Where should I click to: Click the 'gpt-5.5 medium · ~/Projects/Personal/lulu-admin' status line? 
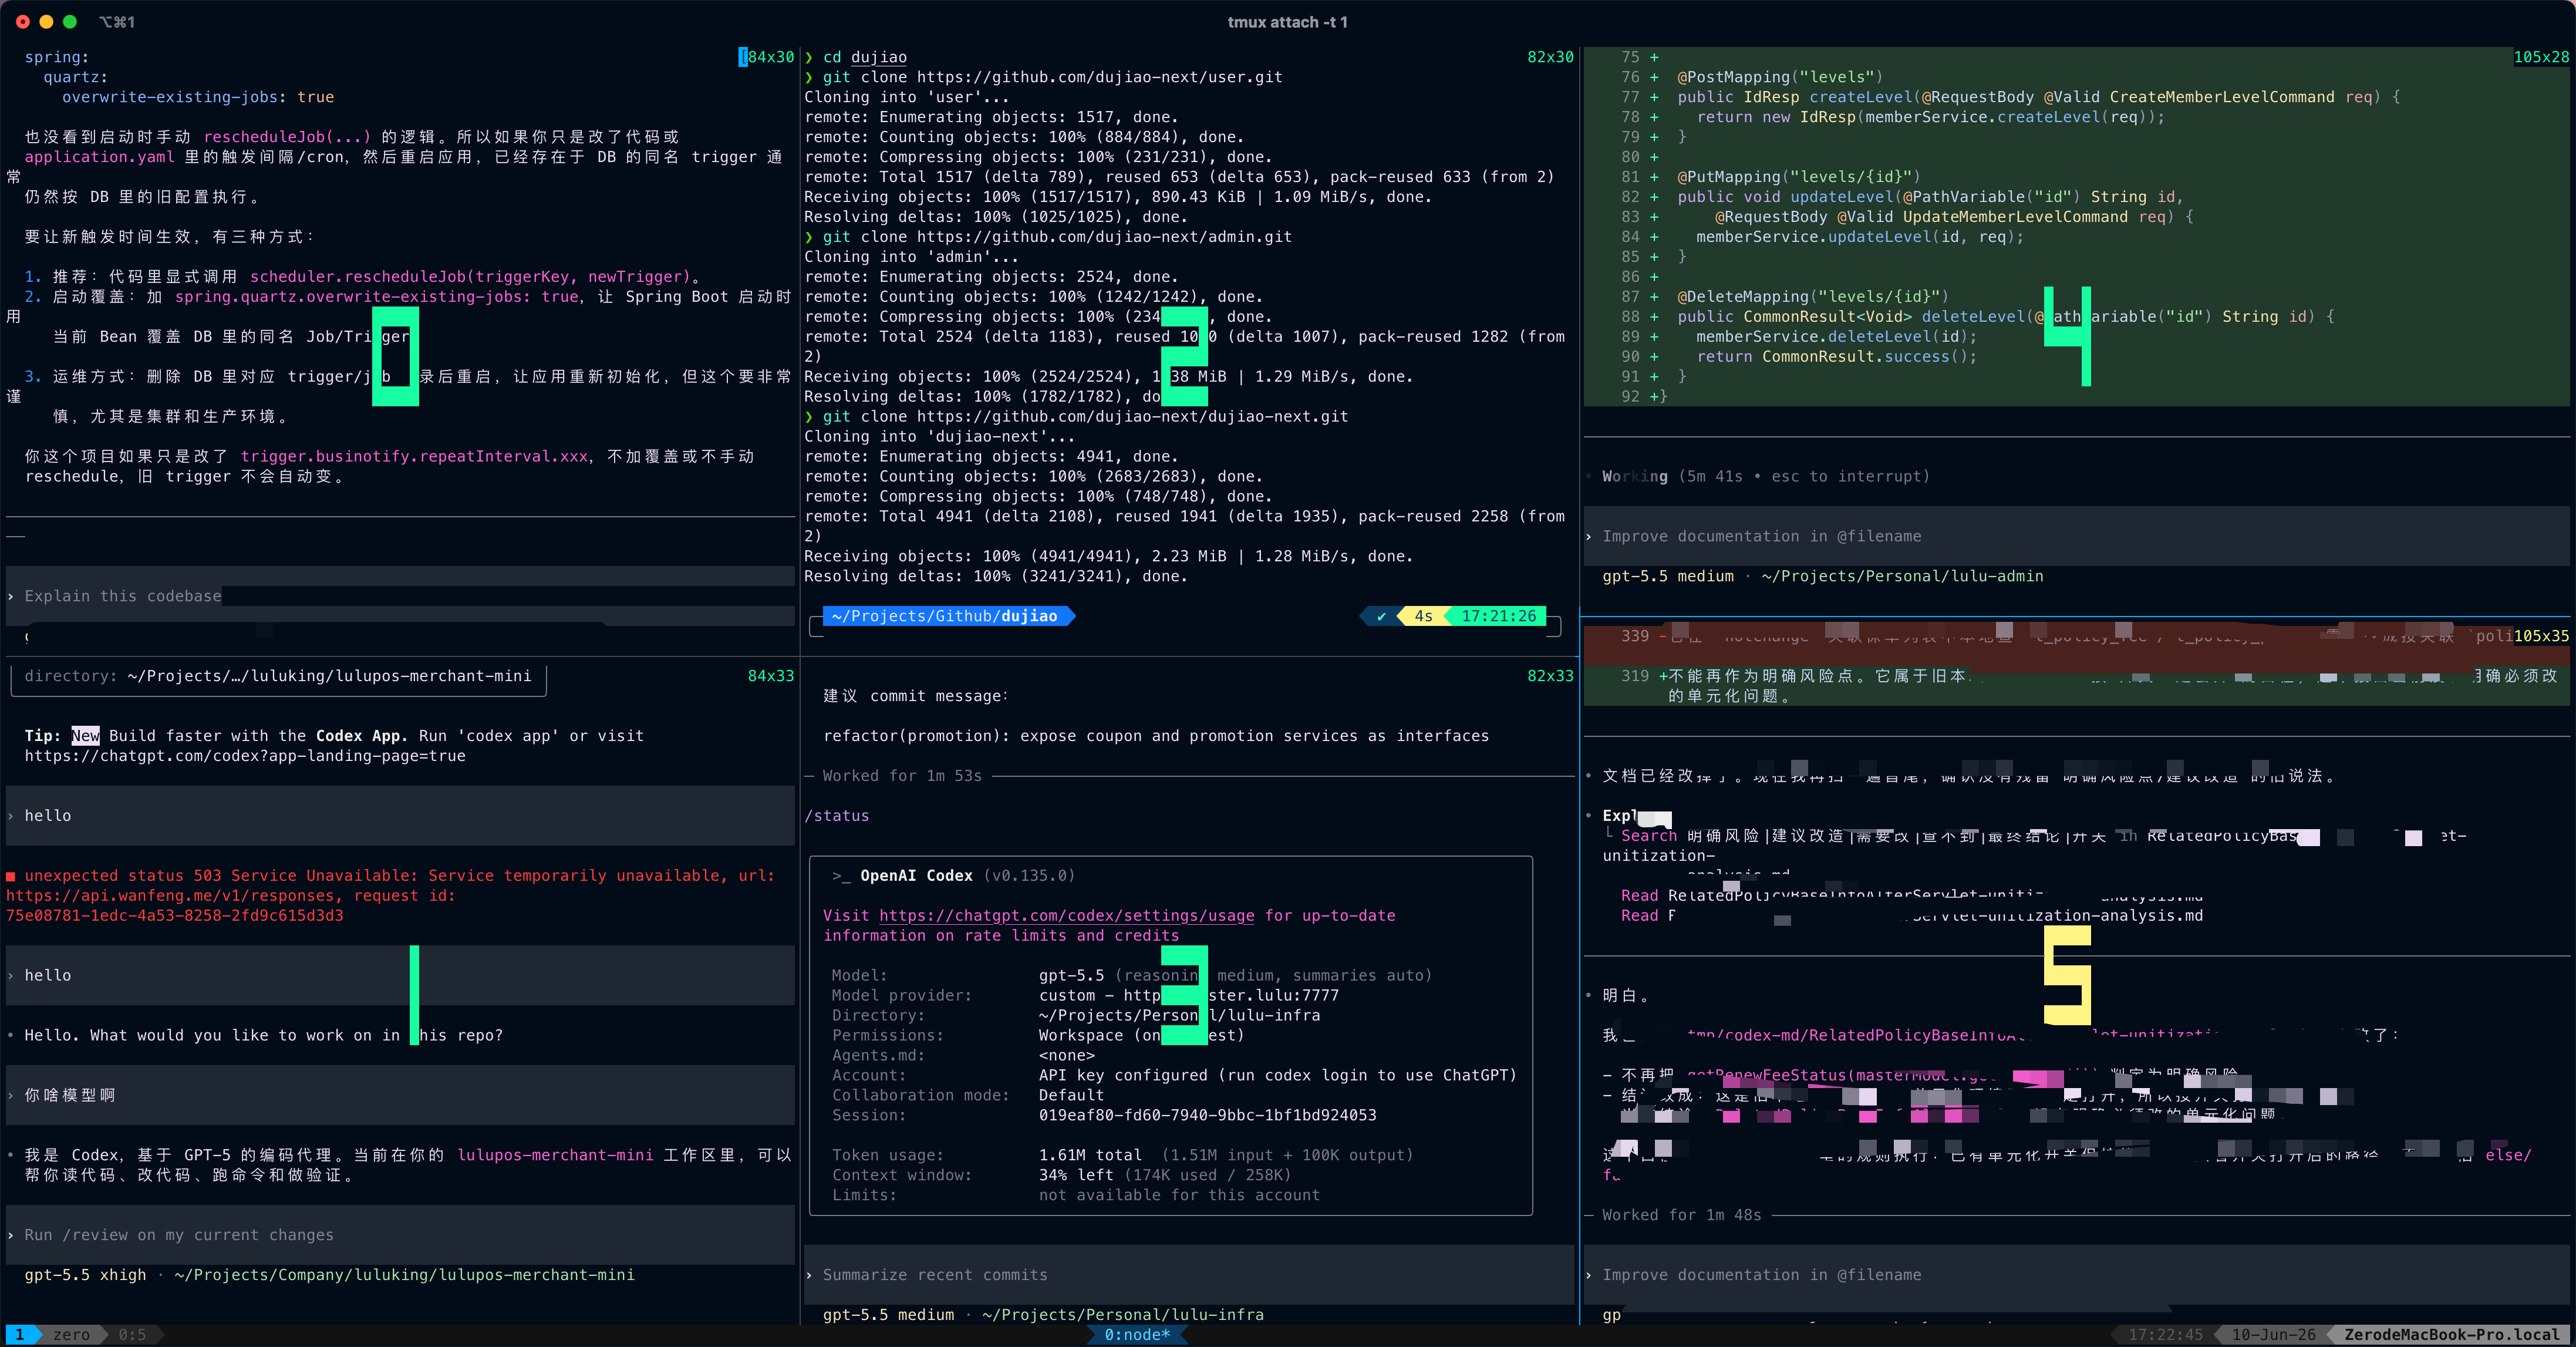[1822, 576]
